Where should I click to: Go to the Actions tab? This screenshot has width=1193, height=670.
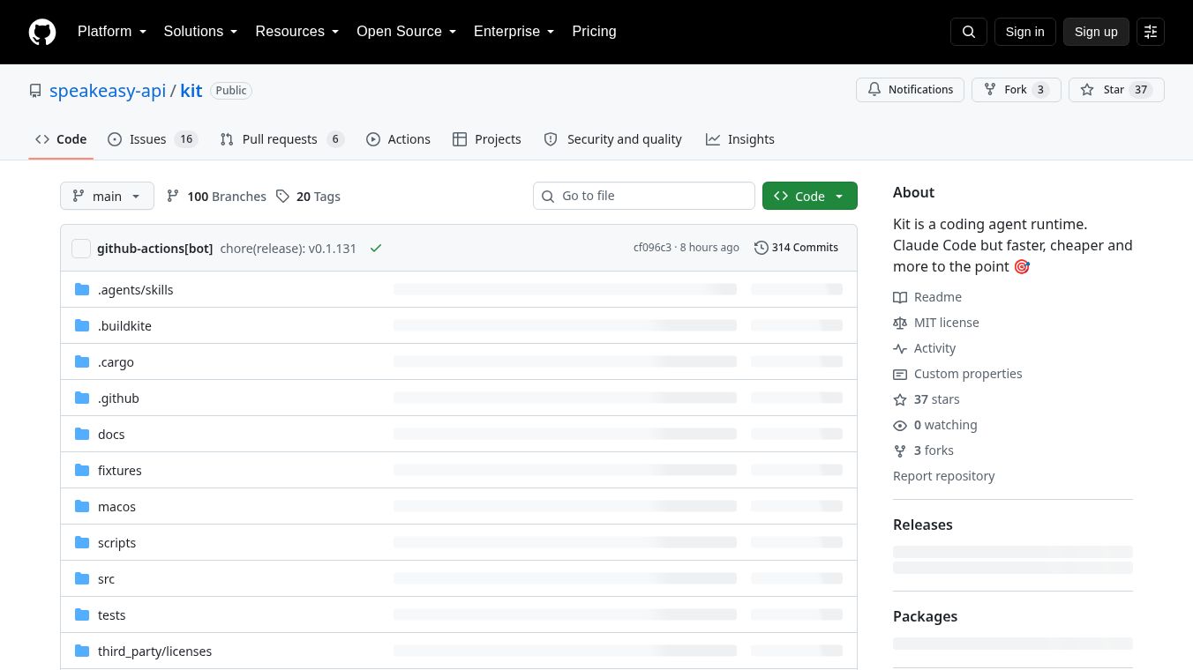(x=398, y=139)
